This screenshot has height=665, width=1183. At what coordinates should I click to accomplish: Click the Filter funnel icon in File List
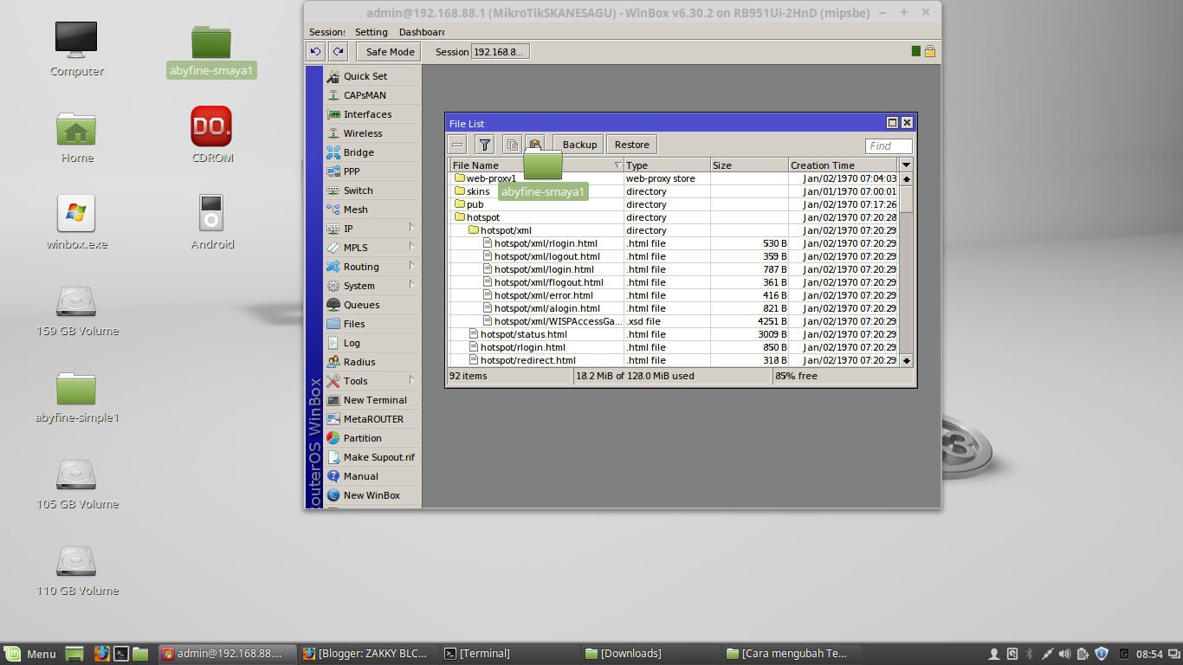pyautogui.click(x=485, y=145)
